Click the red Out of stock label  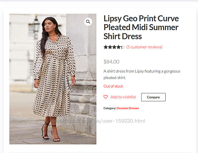[113, 86]
